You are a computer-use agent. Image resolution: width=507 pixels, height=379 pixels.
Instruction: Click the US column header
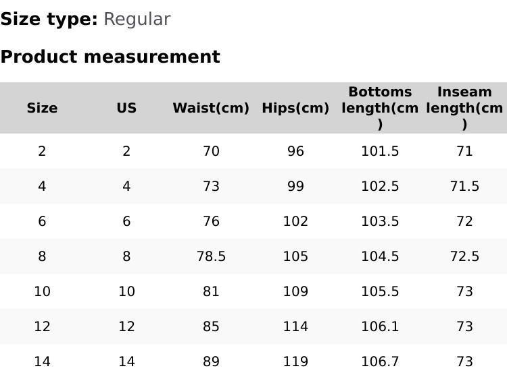click(126, 108)
